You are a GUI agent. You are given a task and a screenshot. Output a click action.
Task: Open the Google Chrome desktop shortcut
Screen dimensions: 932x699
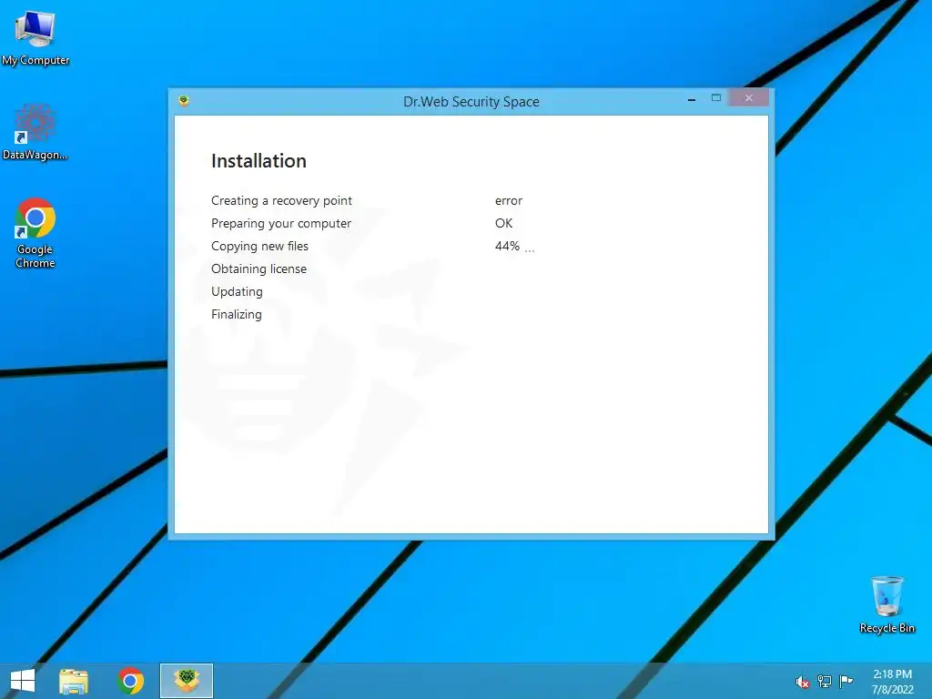pyautogui.click(x=35, y=233)
